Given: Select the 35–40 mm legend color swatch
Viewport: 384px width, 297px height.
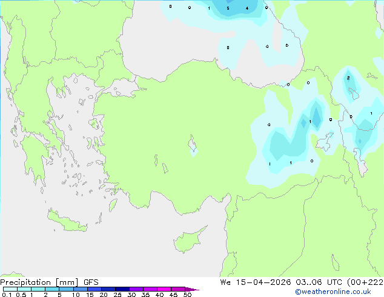Looking at the screenshot, I should tap(150, 289).
